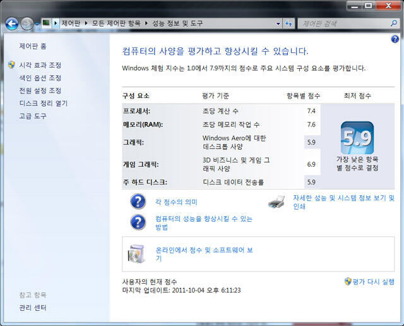Viewport: 404px width, 326px height.
Task: Close the window
Action: click(389, 6)
